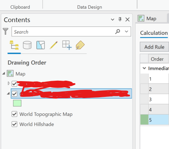The width and height of the screenshot is (169, 149).
Task: Uncheck the first redacted layer visibility
Action: 14,84
